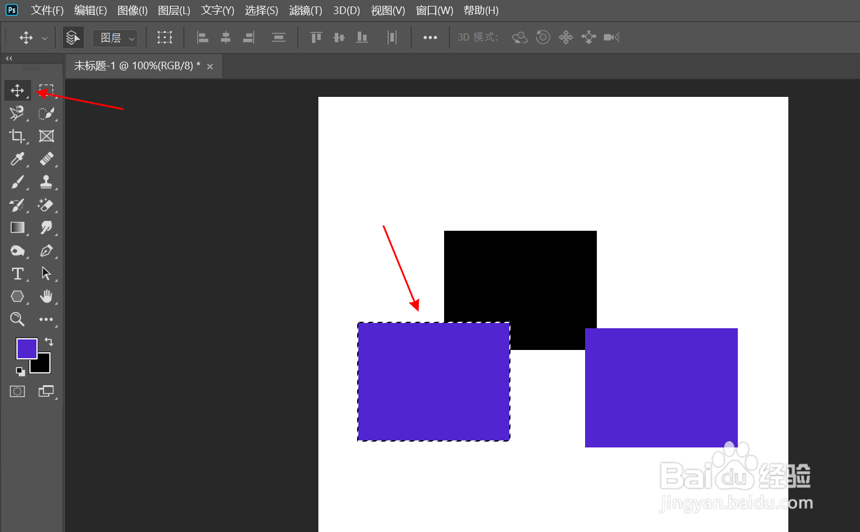This screenshot has height=532, width=860.
Task: Close the 未标题-1 document tab
Action: point(210,66)
